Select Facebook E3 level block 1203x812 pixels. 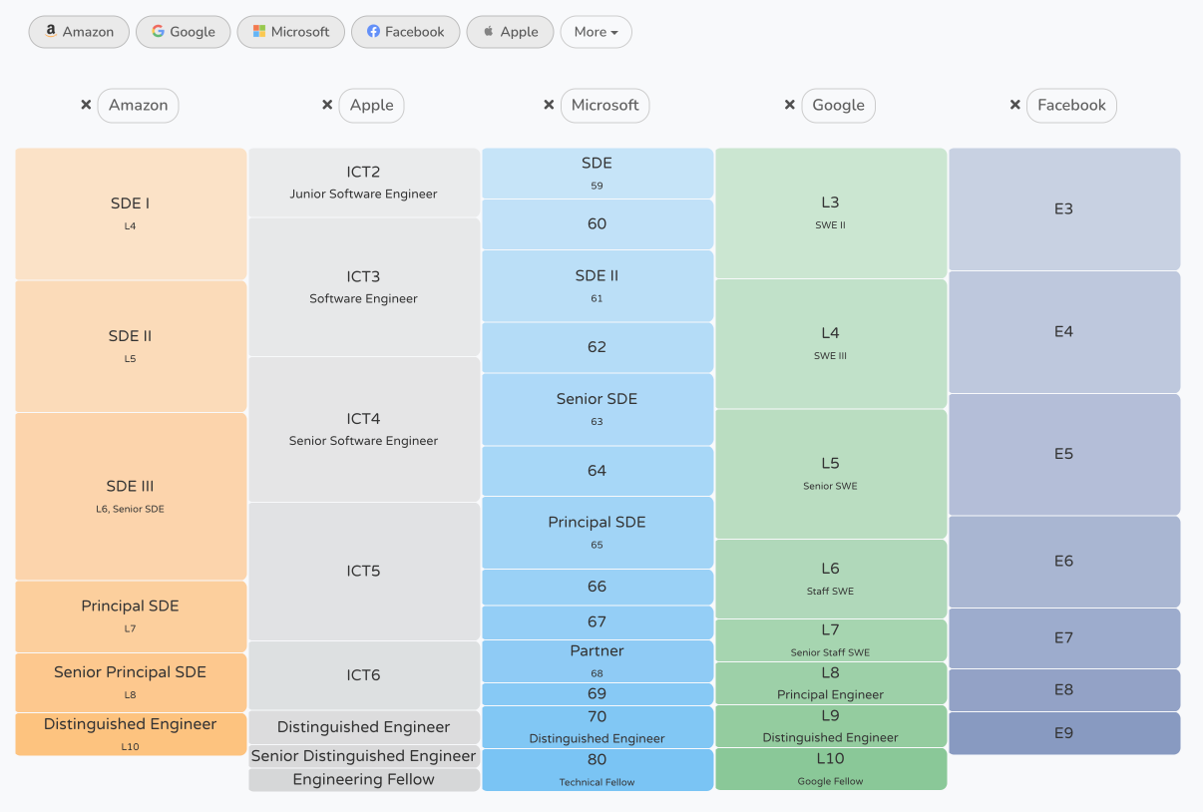(1064, 209)
